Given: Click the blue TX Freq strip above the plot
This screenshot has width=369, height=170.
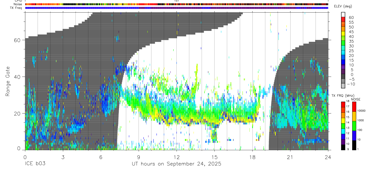Looking at the screenshot, I should tap(177, 8).
